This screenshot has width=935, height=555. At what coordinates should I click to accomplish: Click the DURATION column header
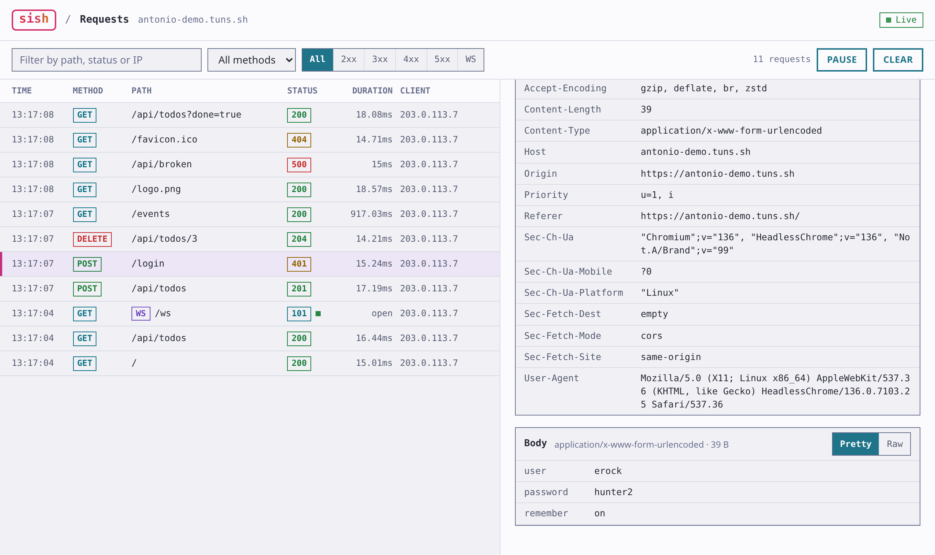pos(372,91)
